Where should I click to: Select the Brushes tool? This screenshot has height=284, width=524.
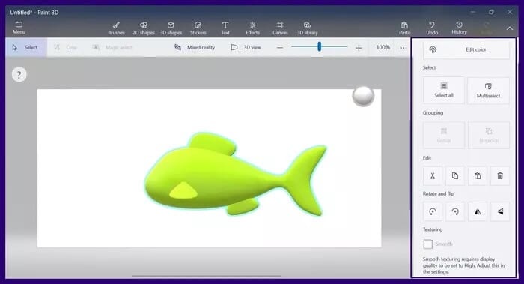(116, 28)
